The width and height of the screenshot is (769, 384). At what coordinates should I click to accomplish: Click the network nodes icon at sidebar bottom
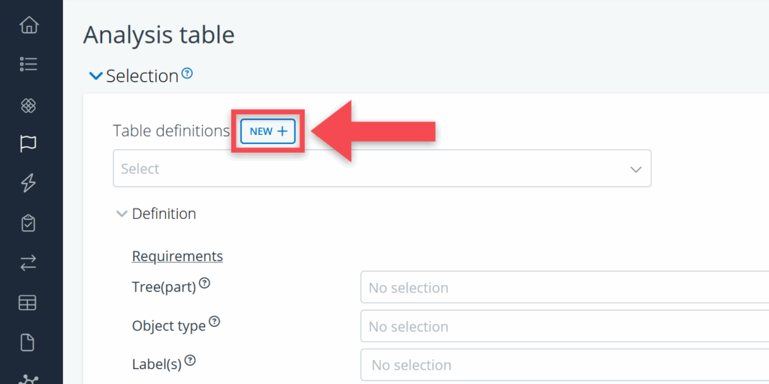(x=28, y=379)
